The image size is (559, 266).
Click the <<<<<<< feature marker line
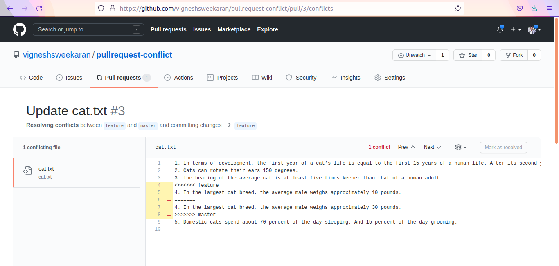coord(196,185)
